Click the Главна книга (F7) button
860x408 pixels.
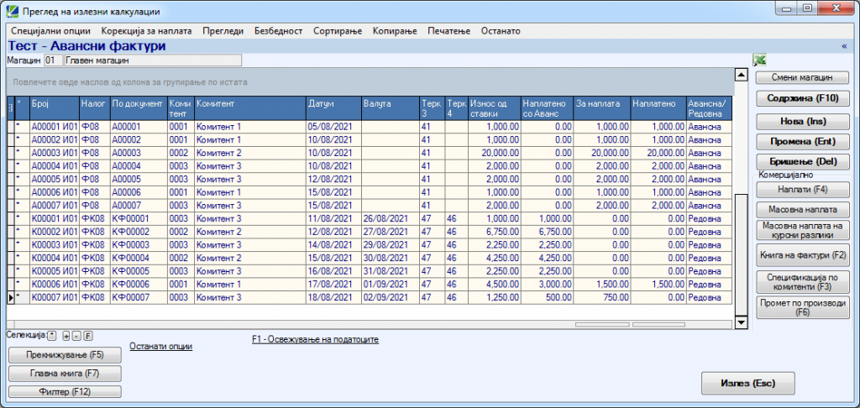point(66,374)
